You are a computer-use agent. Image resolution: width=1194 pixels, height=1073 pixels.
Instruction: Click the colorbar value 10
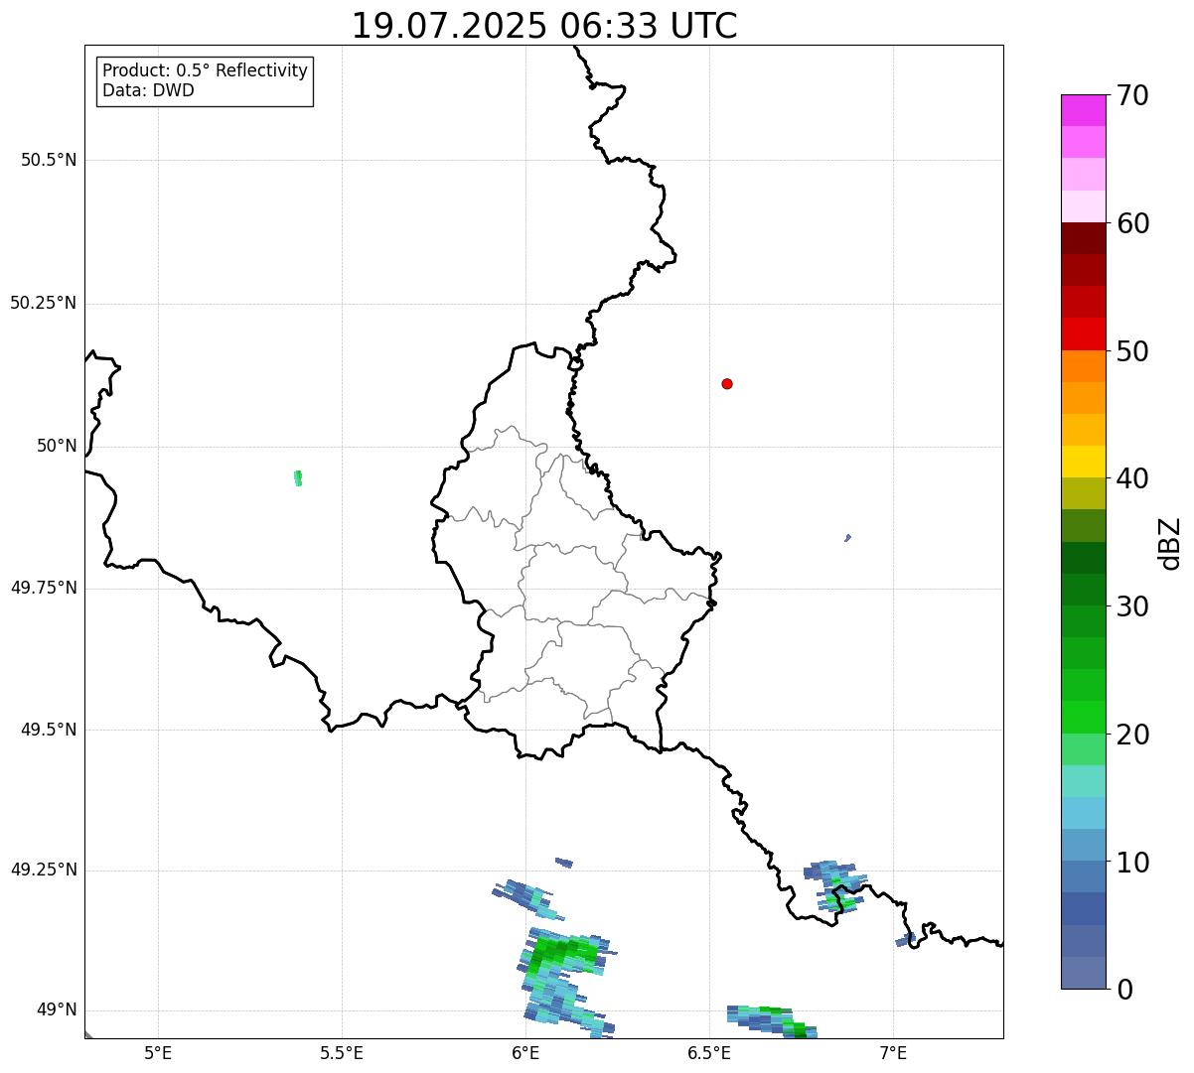coord(1132,862)
